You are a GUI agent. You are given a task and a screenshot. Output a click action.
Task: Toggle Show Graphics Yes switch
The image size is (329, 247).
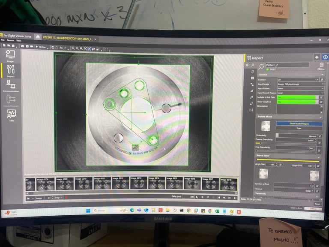tap(297, 102)
